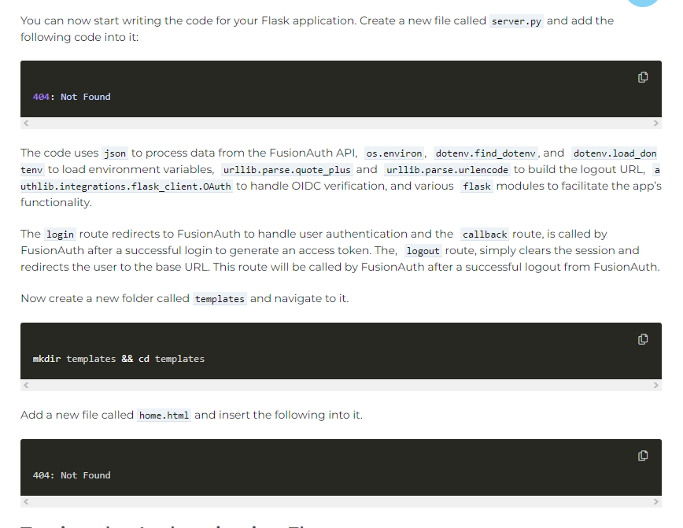683x528 pixels.
Task: Click the server.py inline code text
Action: point(516,21)
